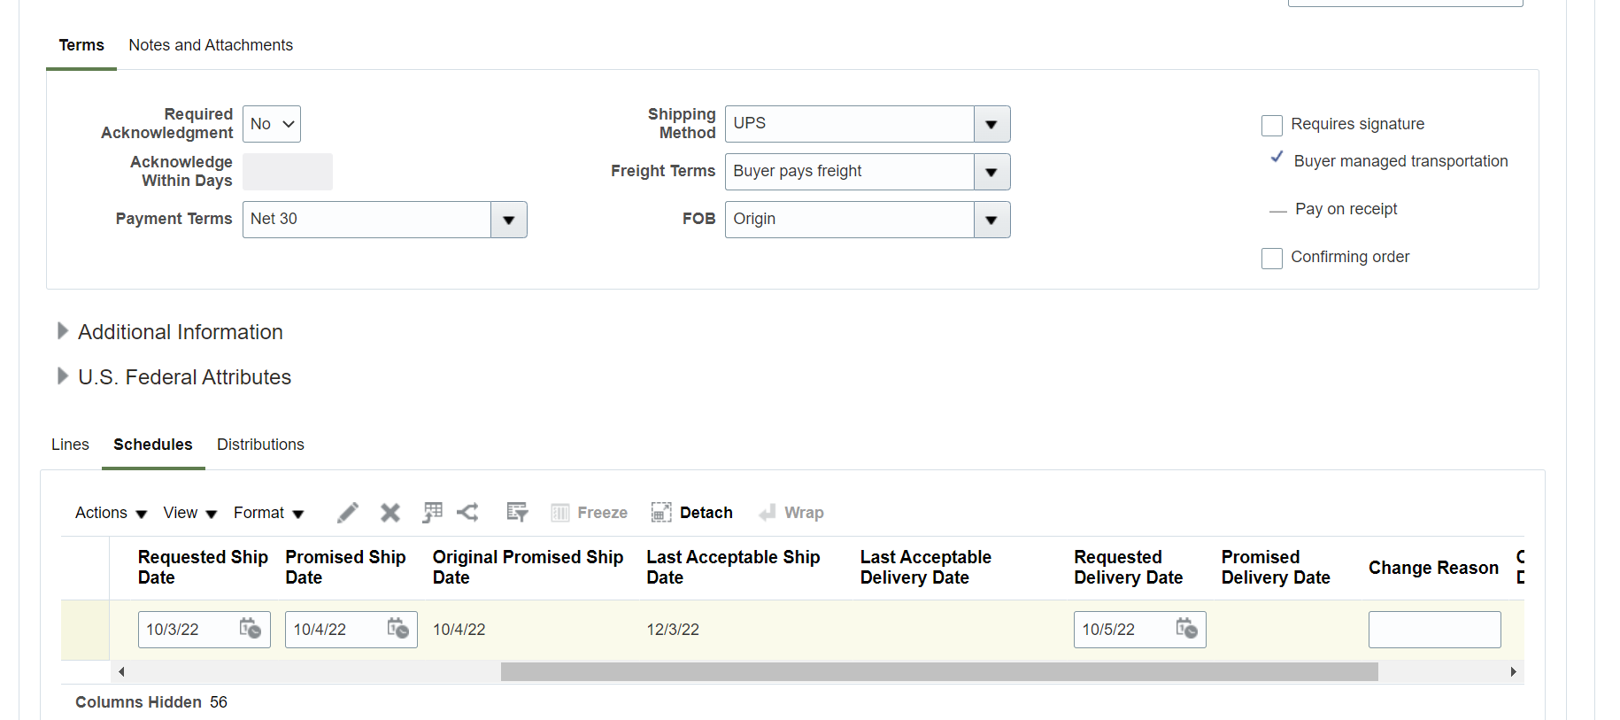Click the Split schedule icon
The height and width of the screenshot is (720, 1620).
point(468,512)
